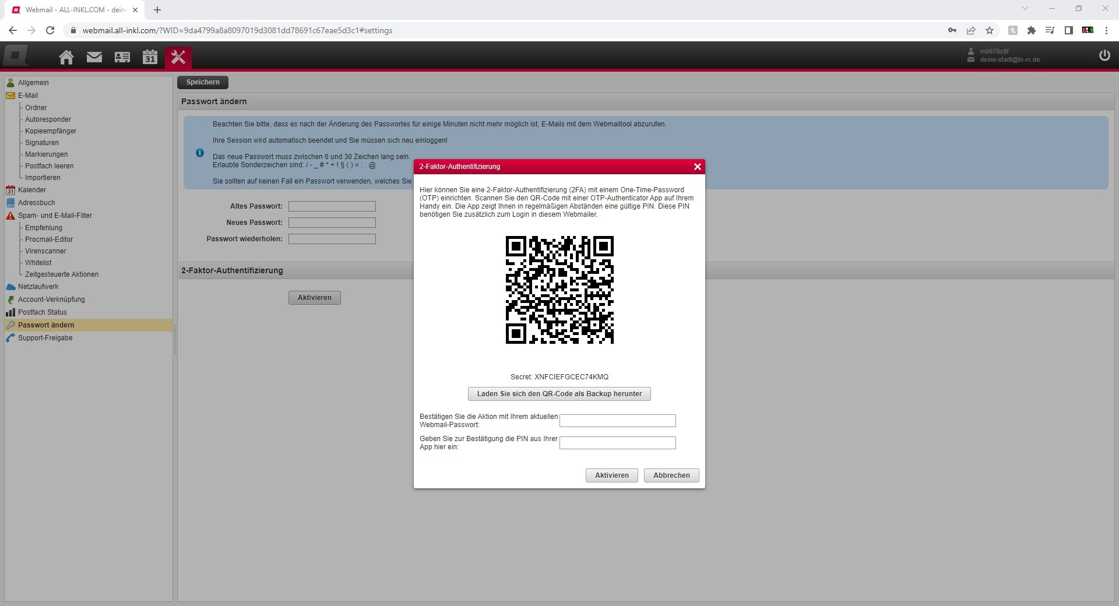Screen dimensions: 1119x606
Task: Focus the Passwort wiederholen field
Action: (332, 239)
